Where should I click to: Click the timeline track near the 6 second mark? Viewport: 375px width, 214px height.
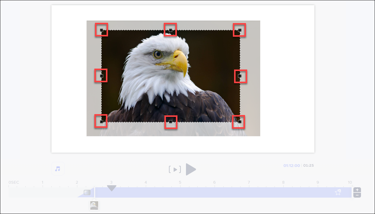point(214,192)
